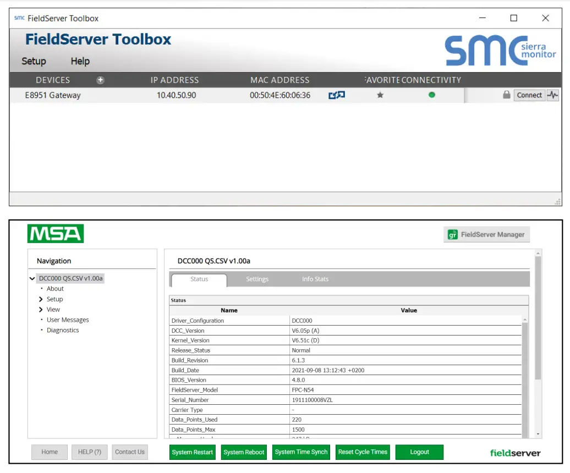This screenshot has height=473, width=570.
Task: Click Kernel_Version value V6.51c (D)
Action: 306,340
